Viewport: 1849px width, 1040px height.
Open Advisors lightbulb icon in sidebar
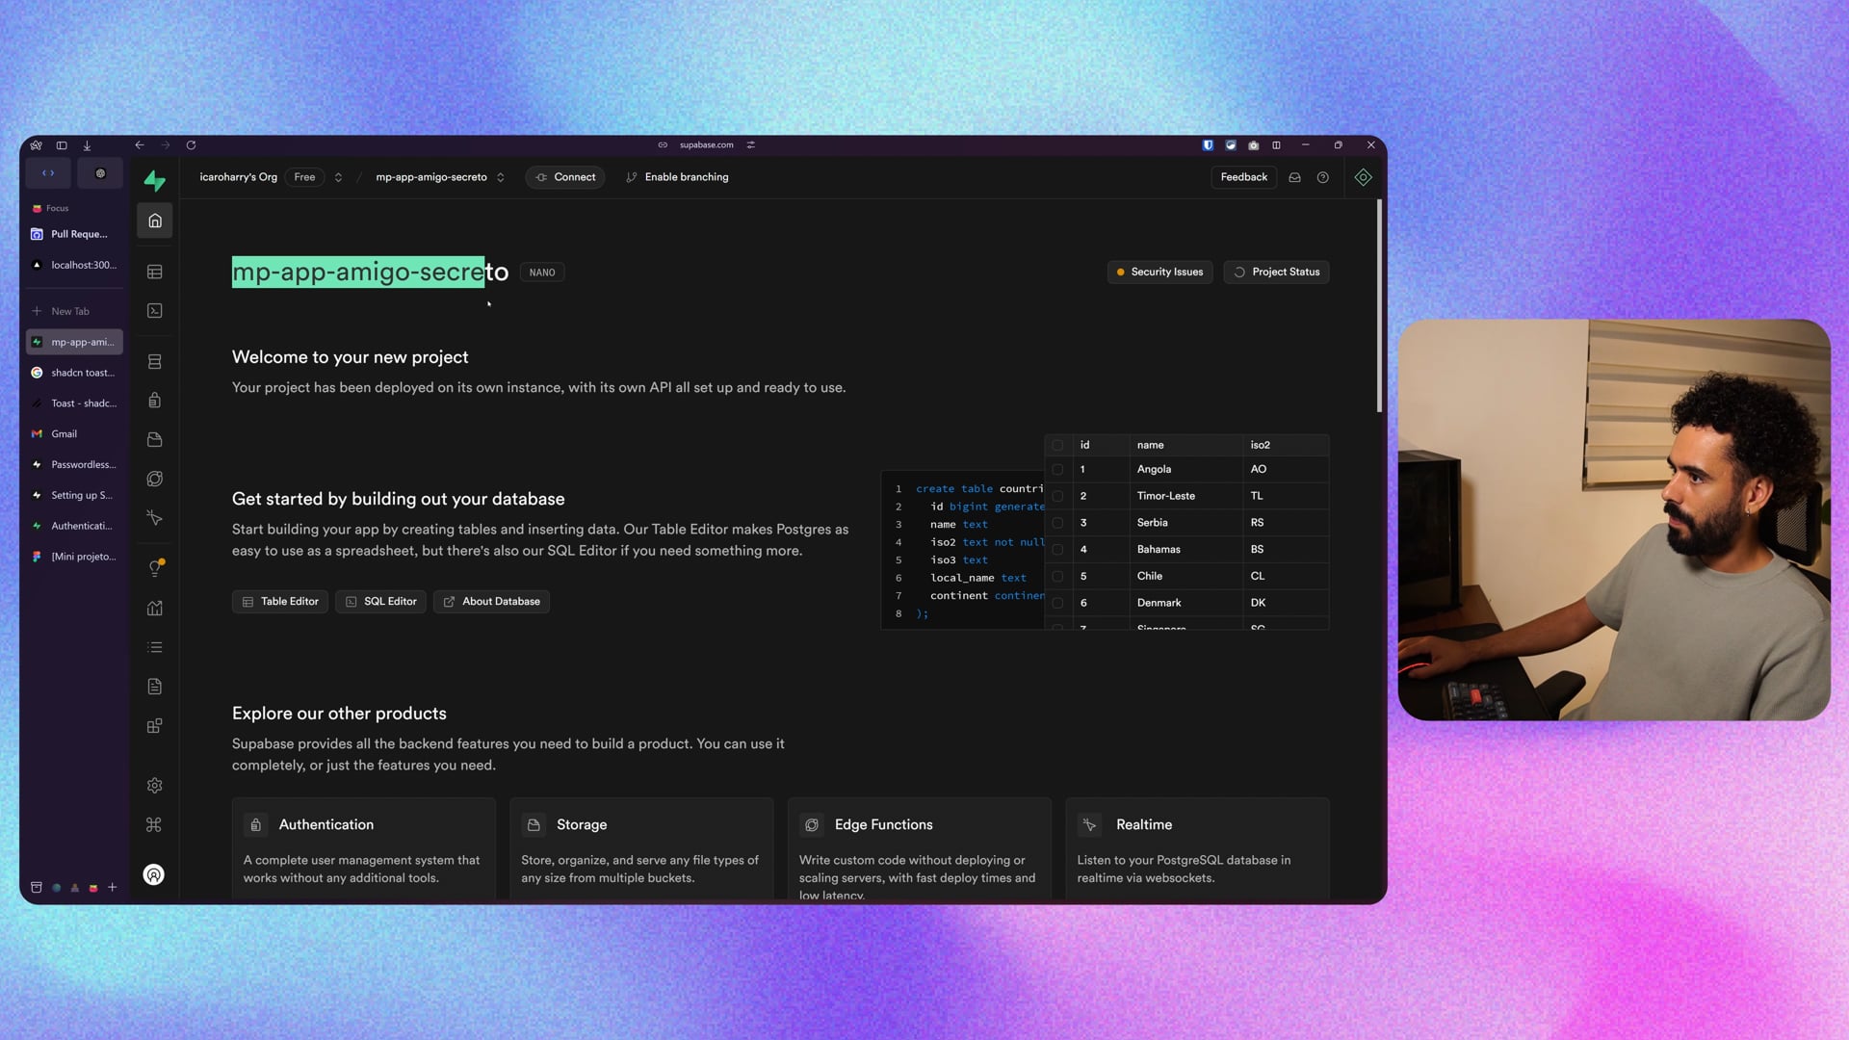(x=154, y=568)
